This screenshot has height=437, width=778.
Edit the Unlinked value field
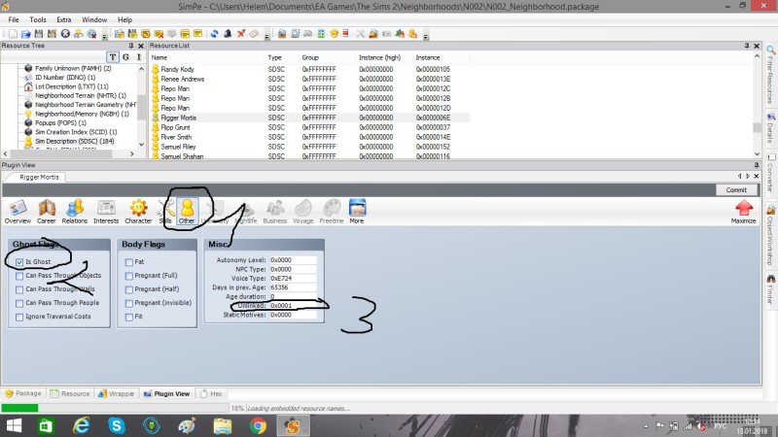293,306
